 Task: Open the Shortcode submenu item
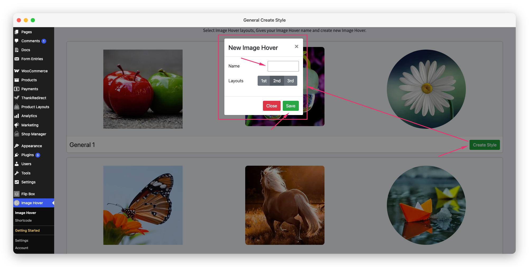[23, 220]
